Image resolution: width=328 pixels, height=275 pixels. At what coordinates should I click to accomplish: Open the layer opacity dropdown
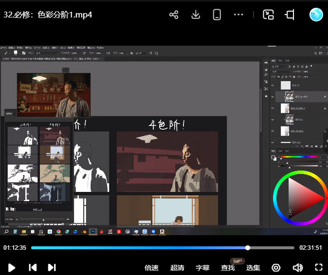pyautogui.click(x=307, y=71)
